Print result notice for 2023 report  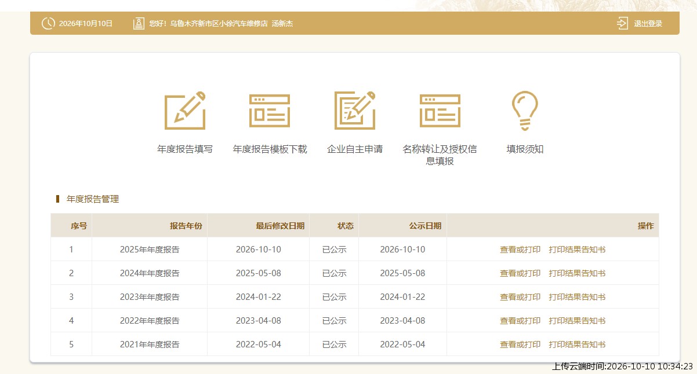point(577,297)
